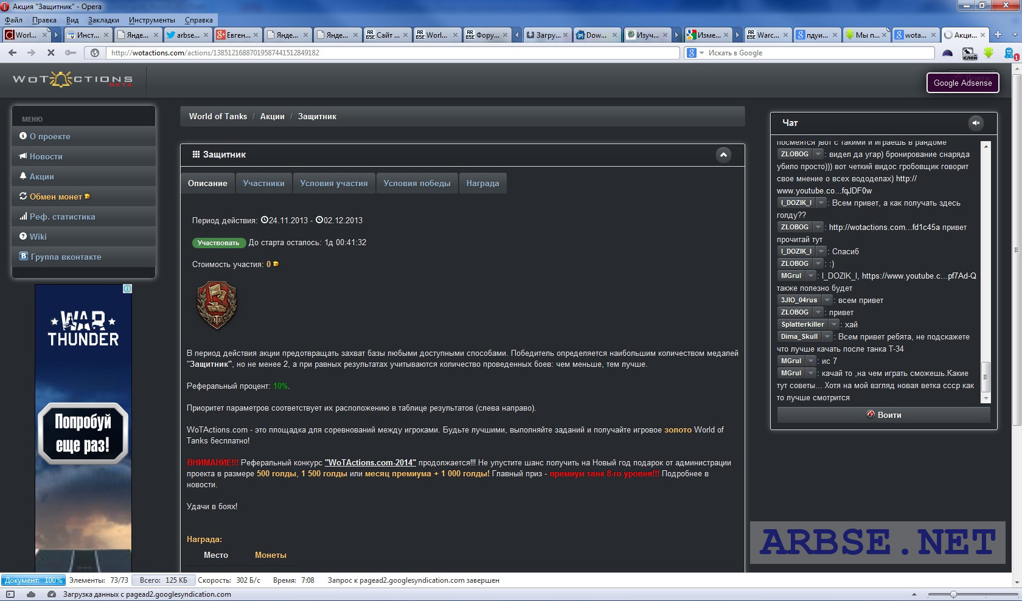Open the AdChoices icon on War Thunder ad
Image resolution: width=1022 pixels, height=601 pixels.
point(127,288)
